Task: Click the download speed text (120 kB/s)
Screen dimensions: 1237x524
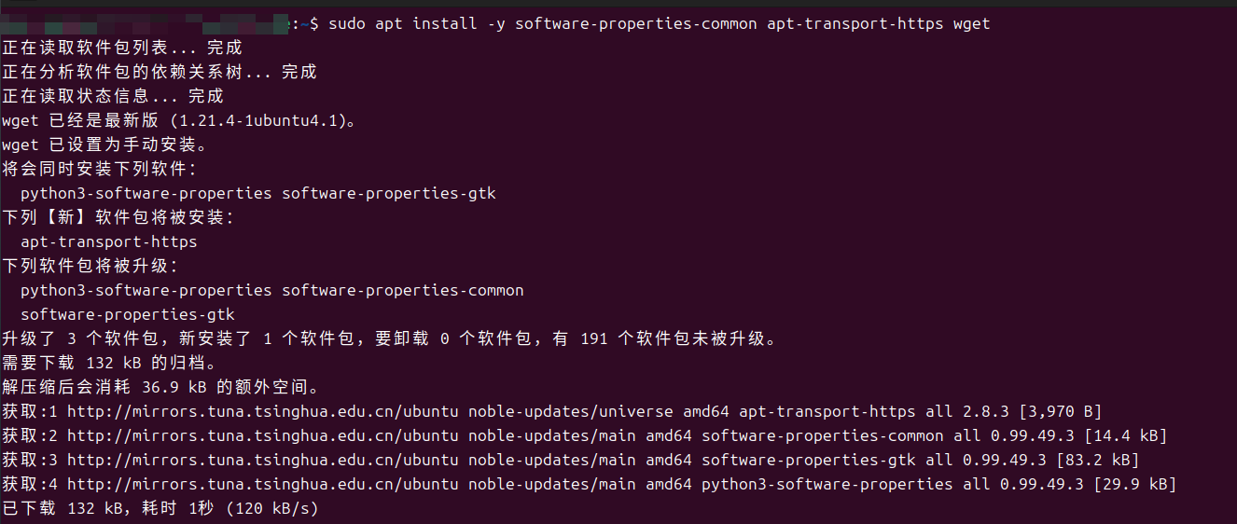Action: 276,508
